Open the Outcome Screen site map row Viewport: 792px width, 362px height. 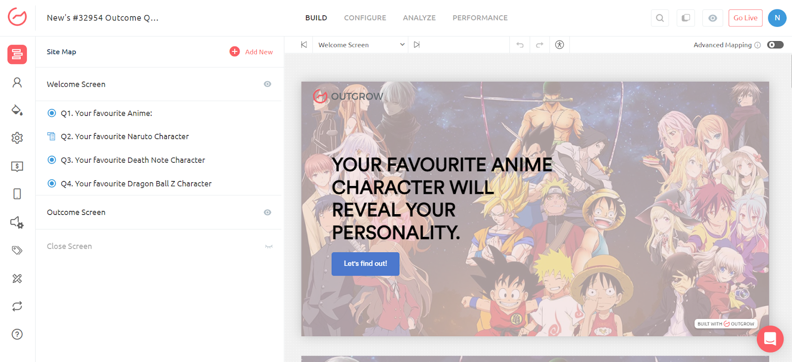pos(158,212)
